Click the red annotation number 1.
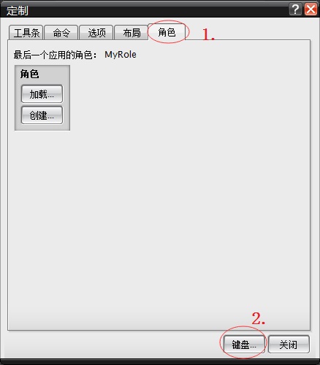Viewport: 320px width, 365px height. click(x=208, y=34)
